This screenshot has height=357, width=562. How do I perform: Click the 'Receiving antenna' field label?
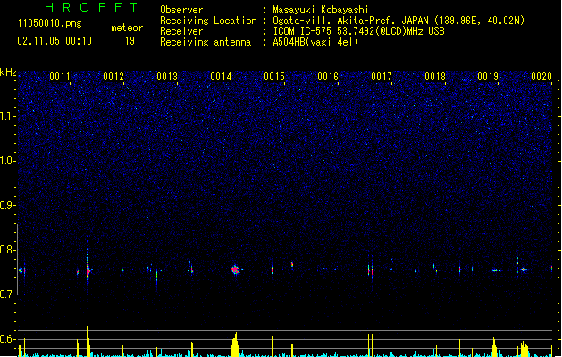click(206, 42)
